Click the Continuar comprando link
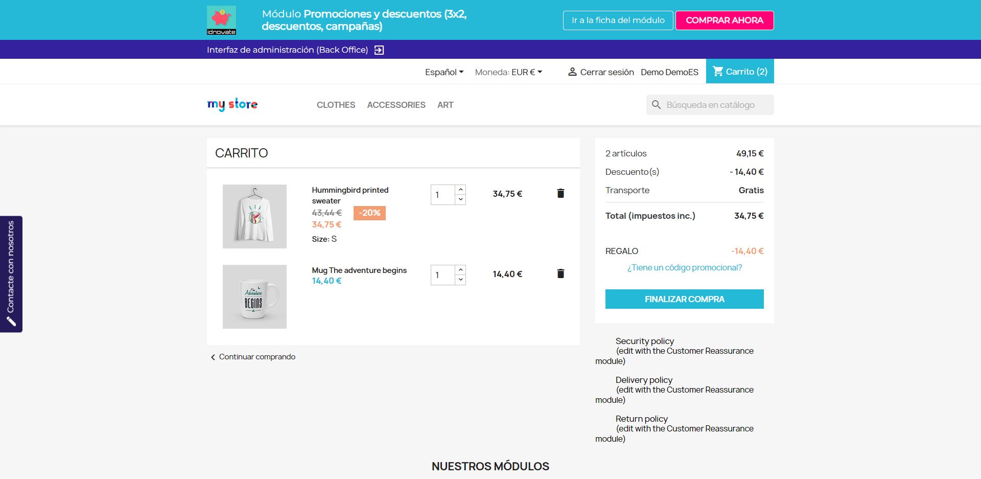This screenshot has width=981, height=479. 257,357
